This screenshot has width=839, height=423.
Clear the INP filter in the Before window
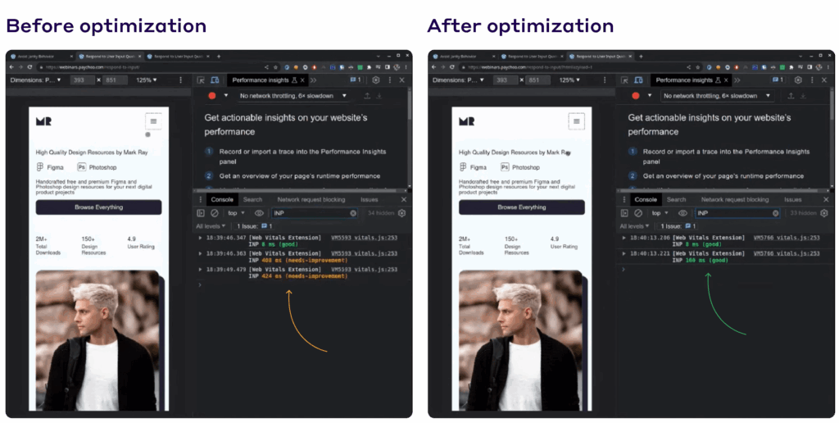pos(353,213)
